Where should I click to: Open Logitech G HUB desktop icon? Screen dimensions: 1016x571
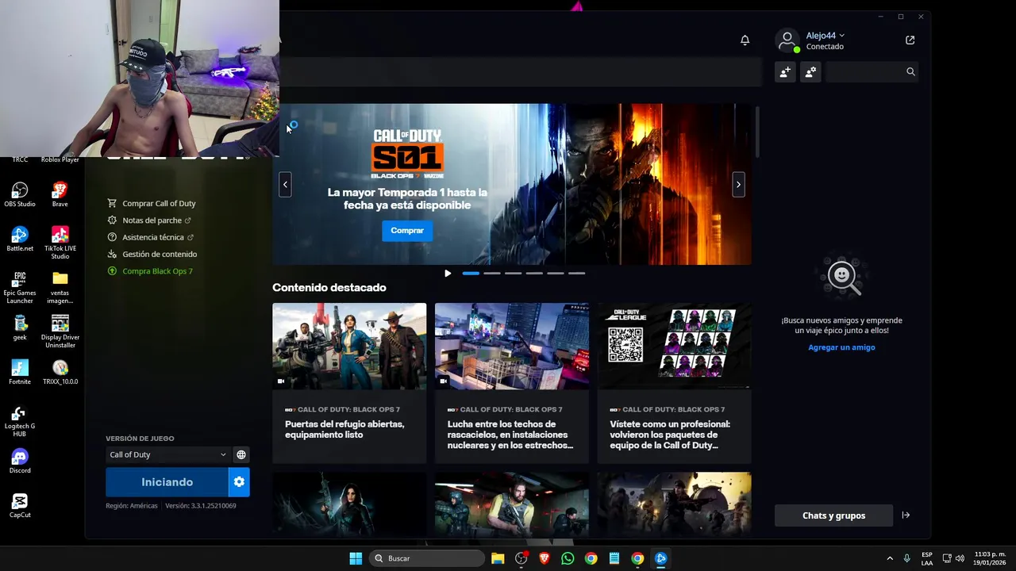20,420
